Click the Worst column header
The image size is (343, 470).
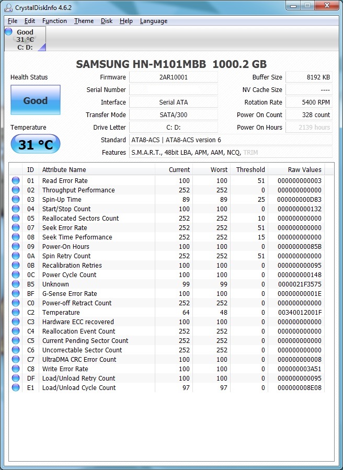[x=211, y=170]
